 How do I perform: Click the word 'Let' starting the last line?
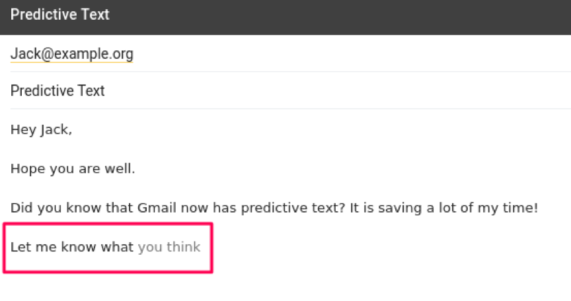(20, 248)
